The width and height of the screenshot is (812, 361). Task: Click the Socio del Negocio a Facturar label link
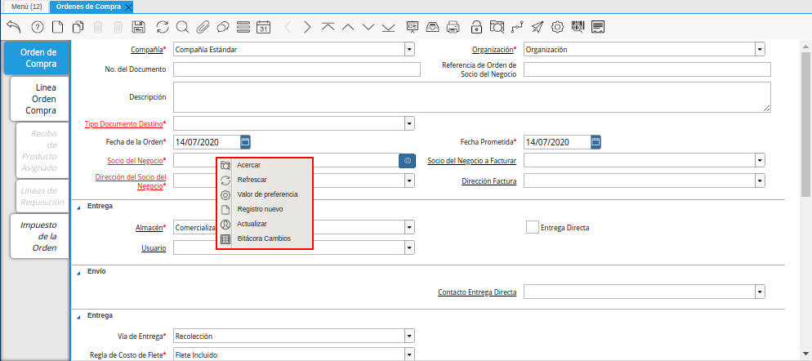click(471, 161)
